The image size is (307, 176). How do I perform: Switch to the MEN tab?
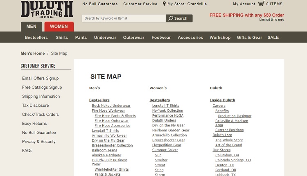point(32,27)
